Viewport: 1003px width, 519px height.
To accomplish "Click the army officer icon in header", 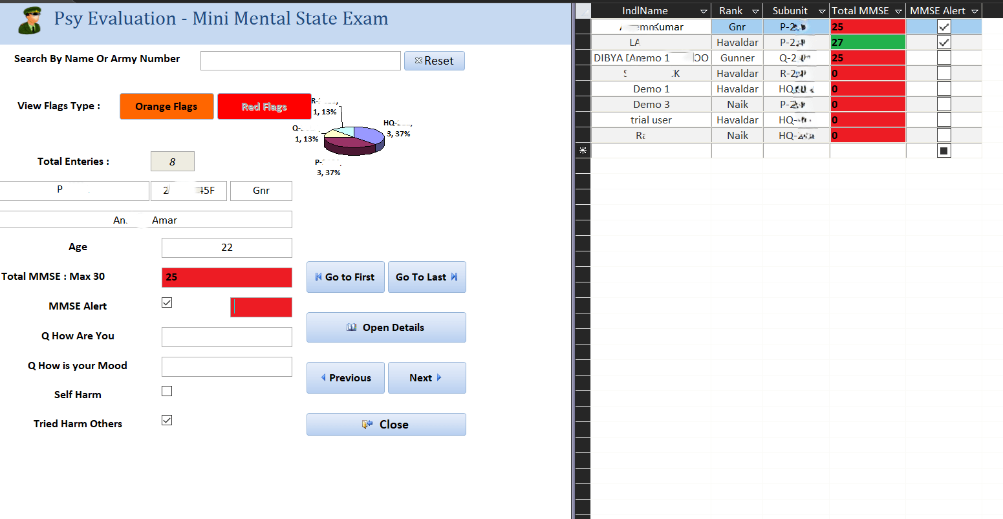I will [29, 20].
